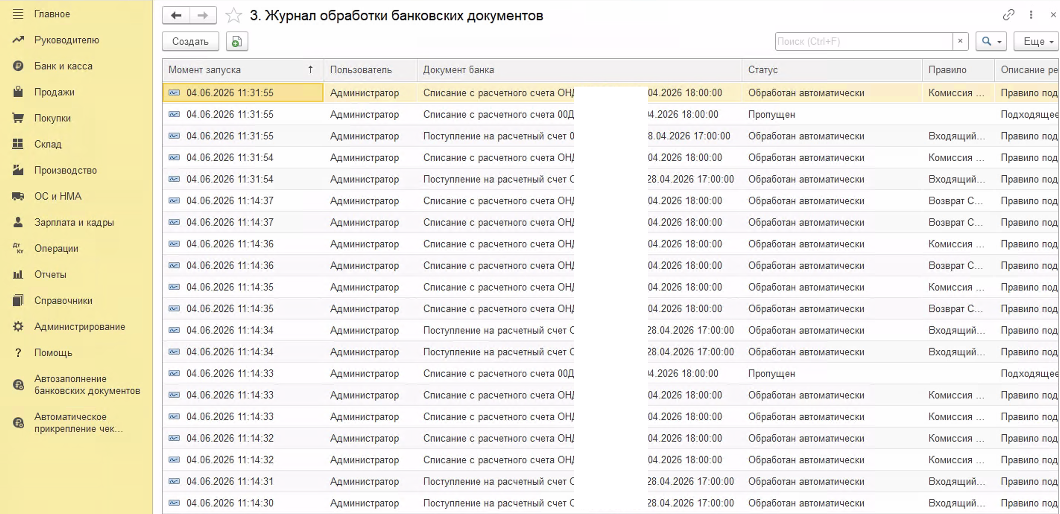Click the Справочники books icon
The width and height of the screenshot is (1060, 514).
click(18, 300)
